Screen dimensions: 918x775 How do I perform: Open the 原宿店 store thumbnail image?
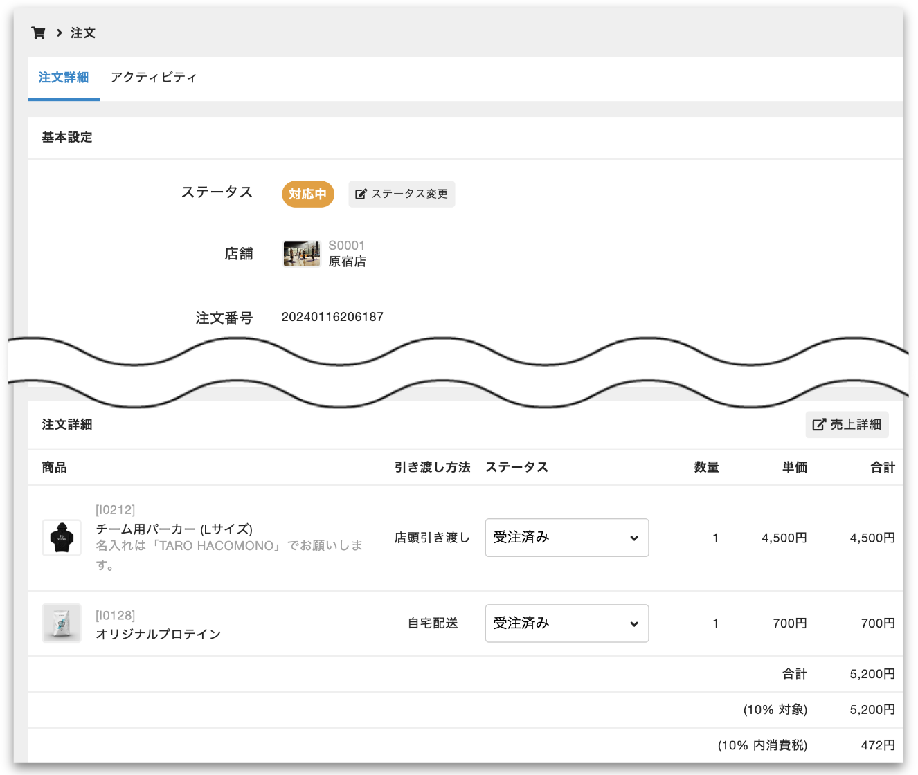[x=302, y=254]
